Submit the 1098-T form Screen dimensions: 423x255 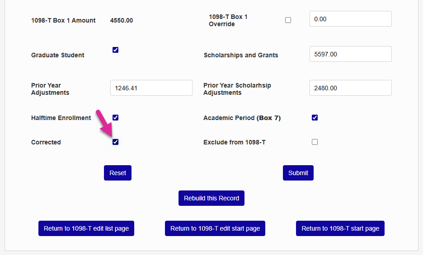click(298, 173)
